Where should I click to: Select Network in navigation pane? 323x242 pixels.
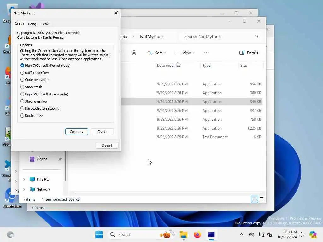click(x=40, y=189)
